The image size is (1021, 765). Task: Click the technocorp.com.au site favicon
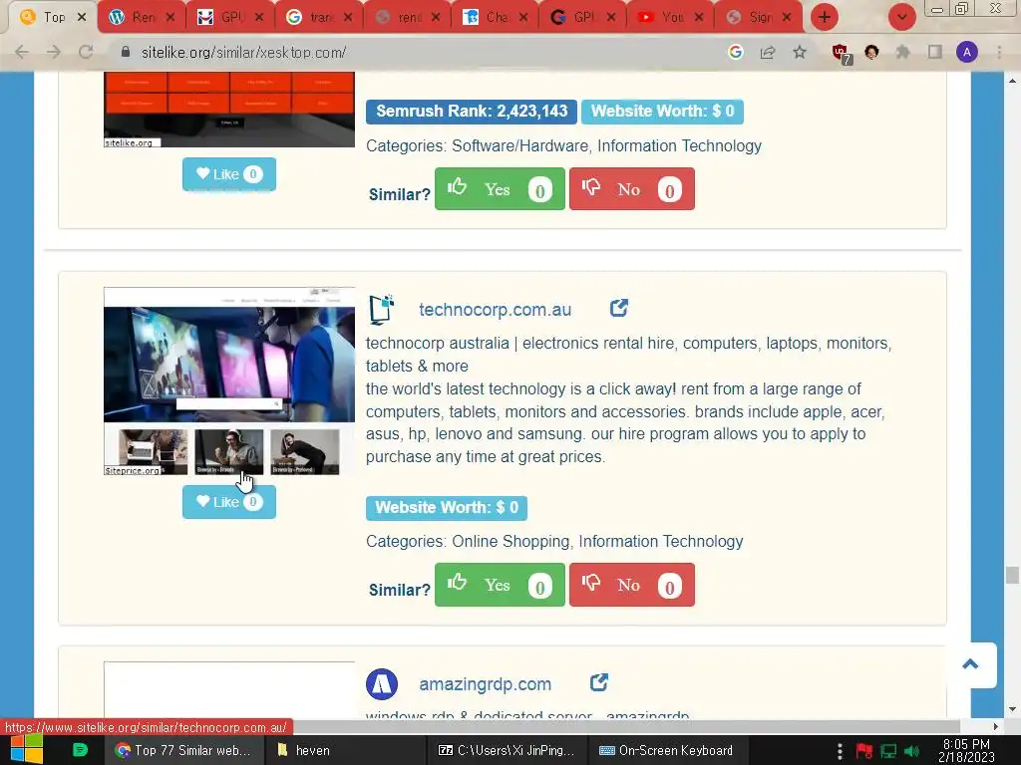(382, 309)
